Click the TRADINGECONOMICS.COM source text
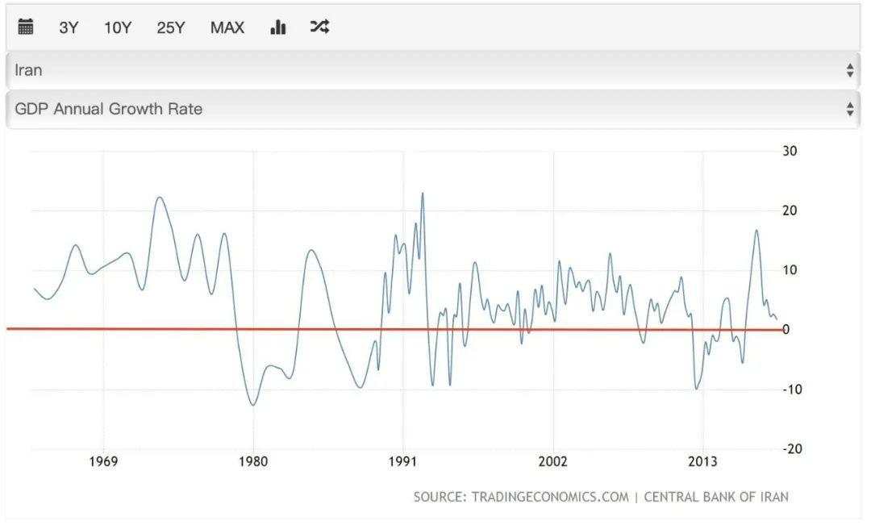Screen dimensions: 871x525 (x=550, y=497)
